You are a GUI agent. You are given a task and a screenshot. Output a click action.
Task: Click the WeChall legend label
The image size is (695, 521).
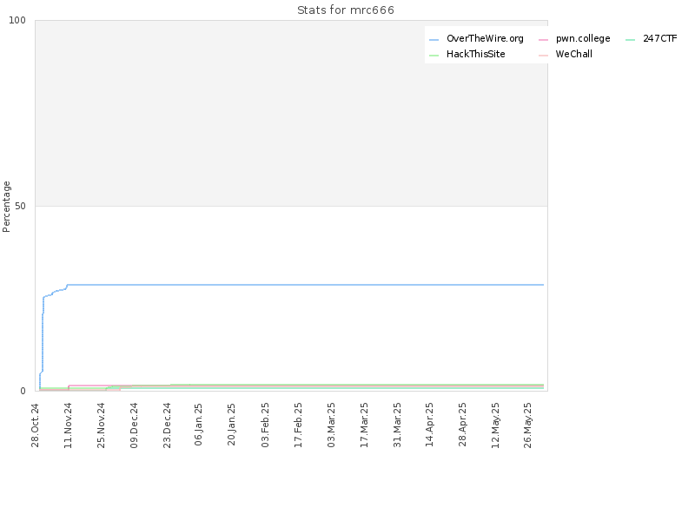click(573, 54)
